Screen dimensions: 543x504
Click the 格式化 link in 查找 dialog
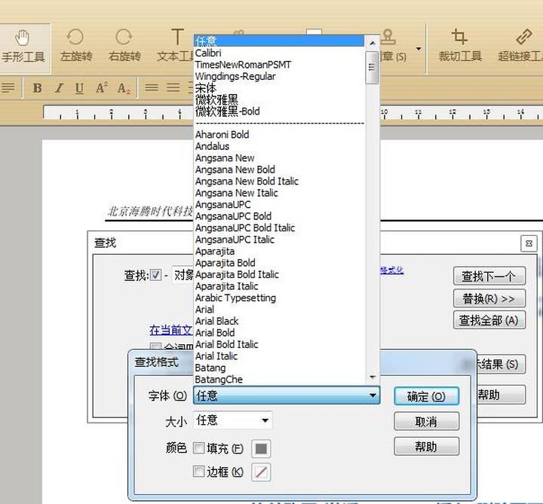tap(392, 270)
